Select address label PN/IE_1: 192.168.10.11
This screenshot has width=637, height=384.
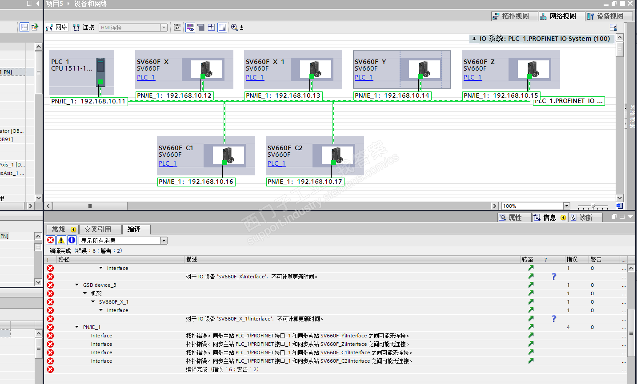pos(89,101)
